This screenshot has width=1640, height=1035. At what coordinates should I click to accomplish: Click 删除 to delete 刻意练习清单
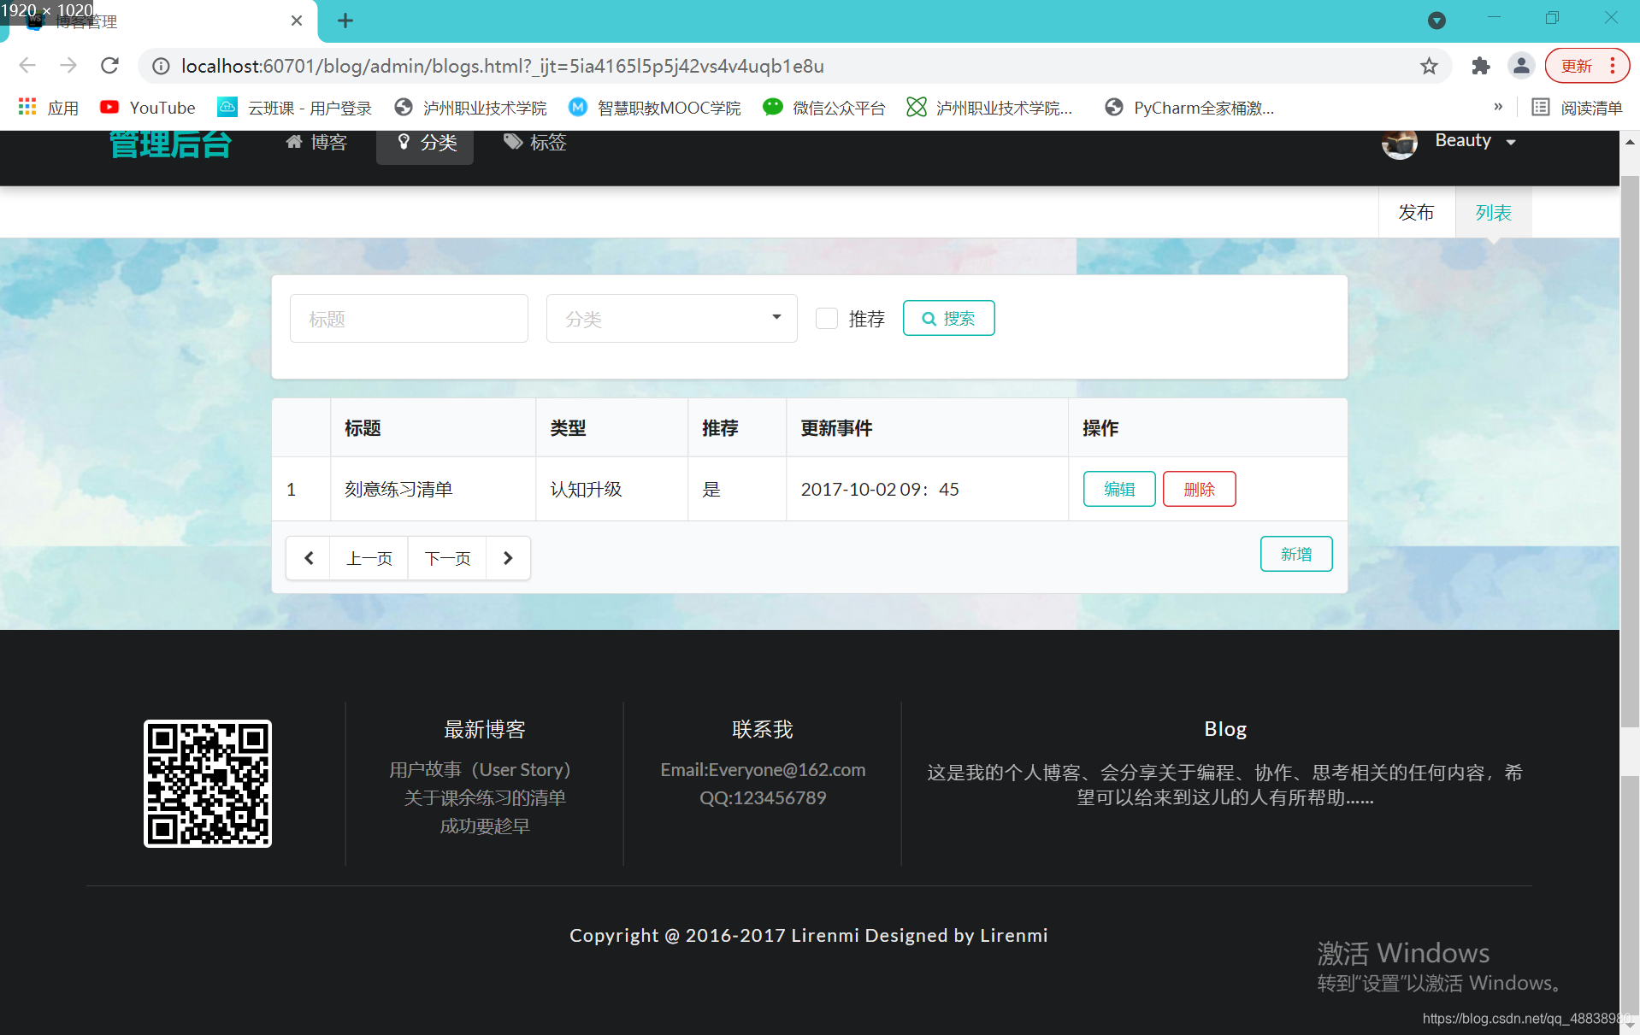1199,489
